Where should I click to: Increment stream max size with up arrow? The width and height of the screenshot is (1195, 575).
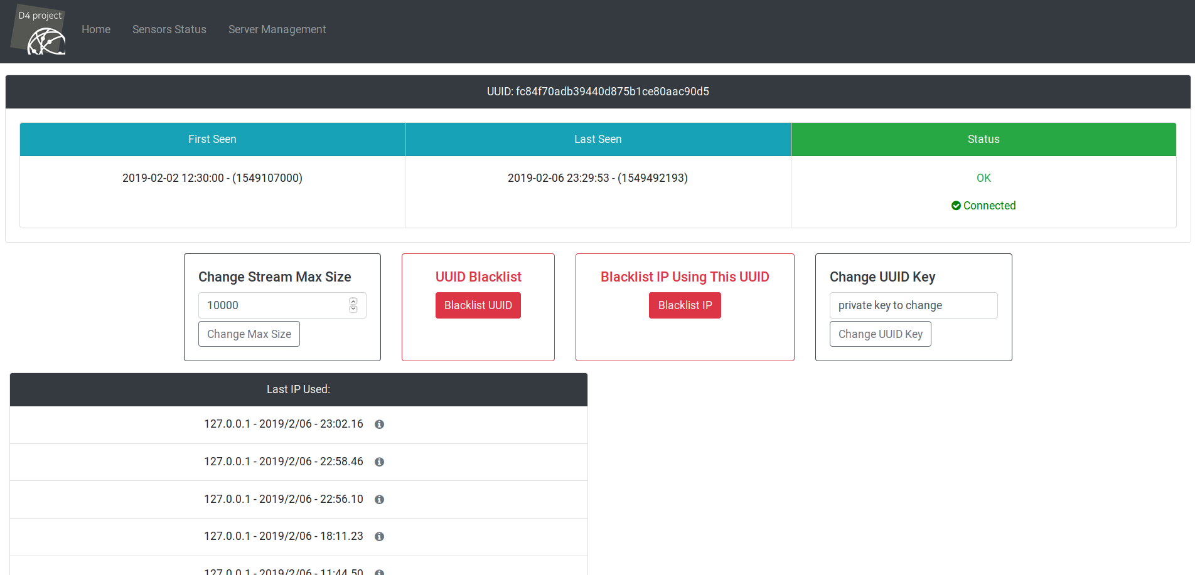click(353, 302)
